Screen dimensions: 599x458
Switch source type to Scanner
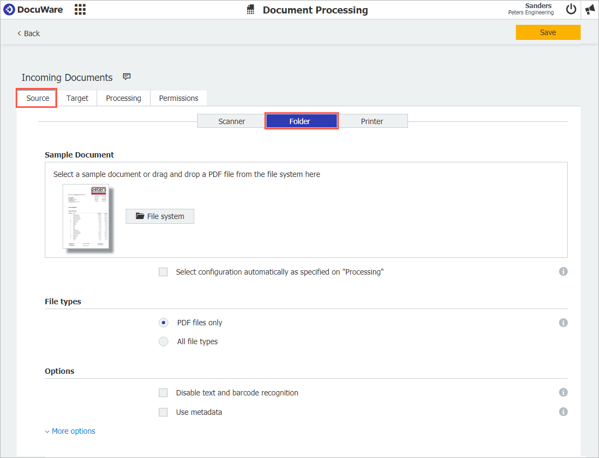pyautogui.click(x=232, y=121)
